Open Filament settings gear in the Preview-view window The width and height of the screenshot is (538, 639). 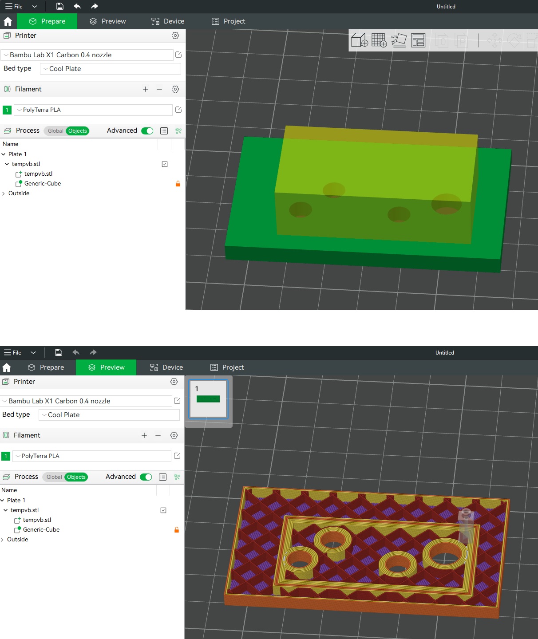(x=174, y=435)
